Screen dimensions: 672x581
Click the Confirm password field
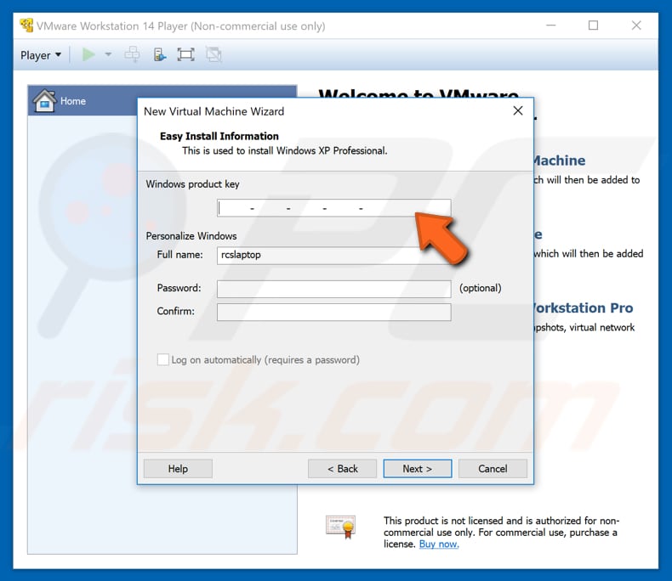point(333,312)
